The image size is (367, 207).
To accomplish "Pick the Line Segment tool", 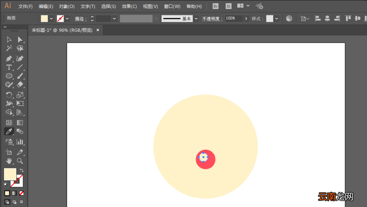I will point(20,67).
